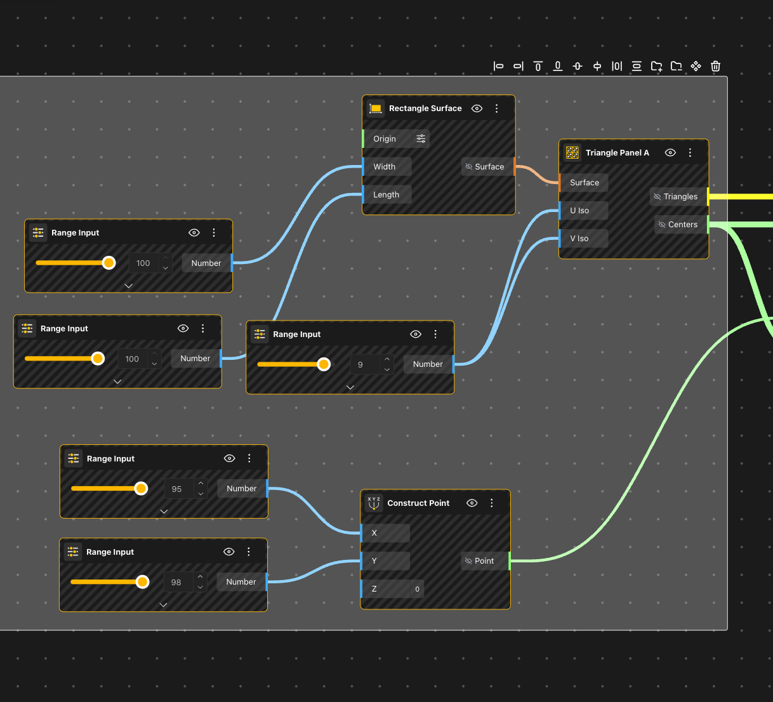Toggle Construct Point node visibility
The width and height of the screenshot is (773, 702).
(x=472, y=503)
